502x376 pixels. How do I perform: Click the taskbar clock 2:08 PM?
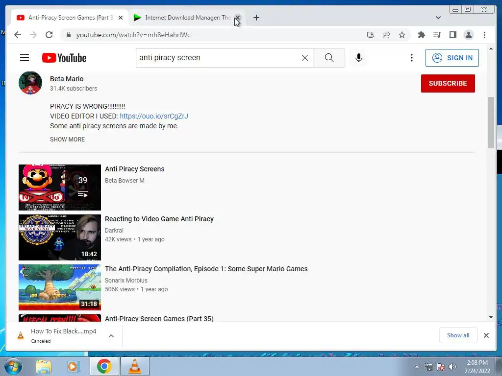[x=477, y=363]
